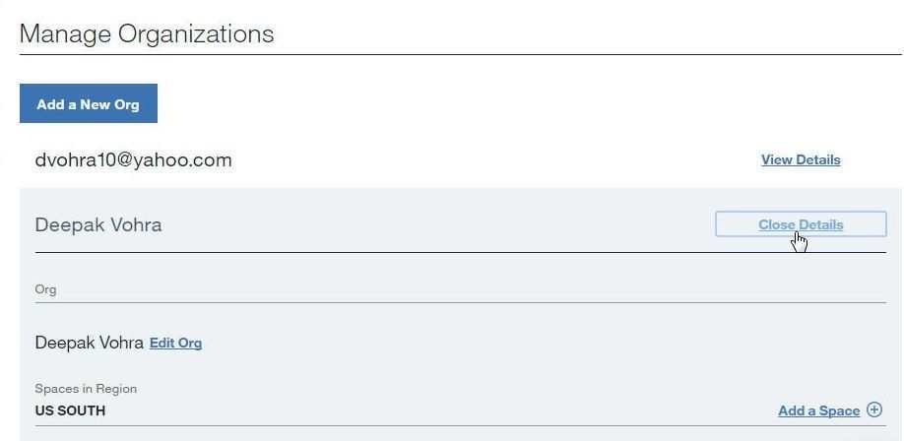Click the Org section label
The image size is (904, 441).
point(45,289)
